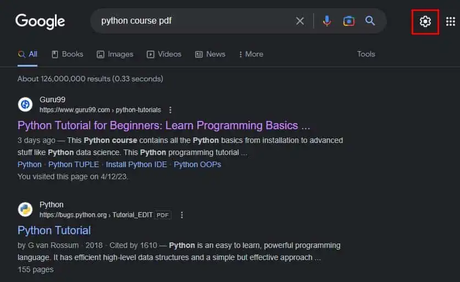
Task: Follow the Python TUPLE sitelink
Action: coord(74,164)
